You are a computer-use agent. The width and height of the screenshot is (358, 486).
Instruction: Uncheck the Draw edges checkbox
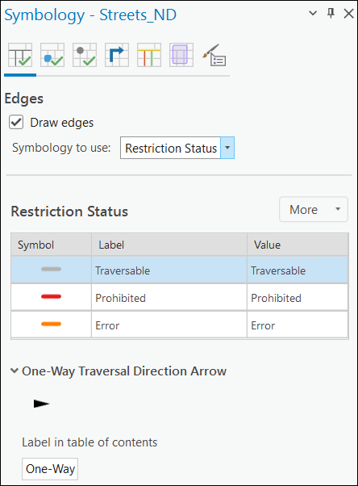tap(16, 122)
